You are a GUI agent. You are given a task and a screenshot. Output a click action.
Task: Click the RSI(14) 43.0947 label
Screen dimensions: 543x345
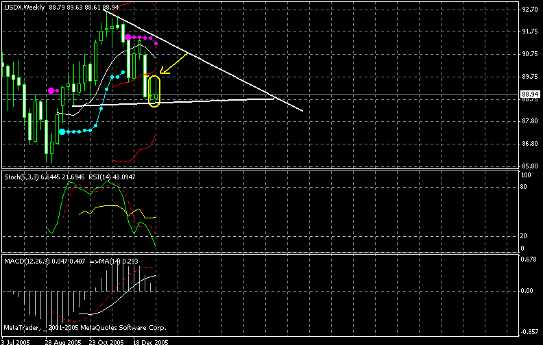point(112,177)
